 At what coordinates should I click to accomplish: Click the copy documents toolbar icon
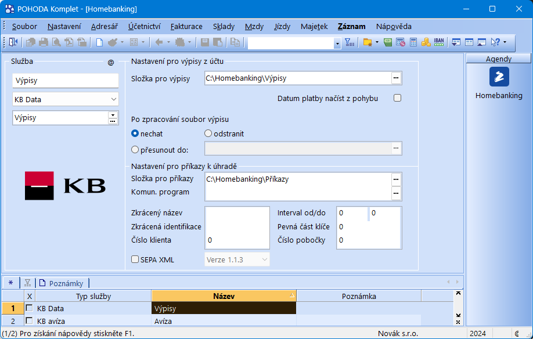pos(235,42)
